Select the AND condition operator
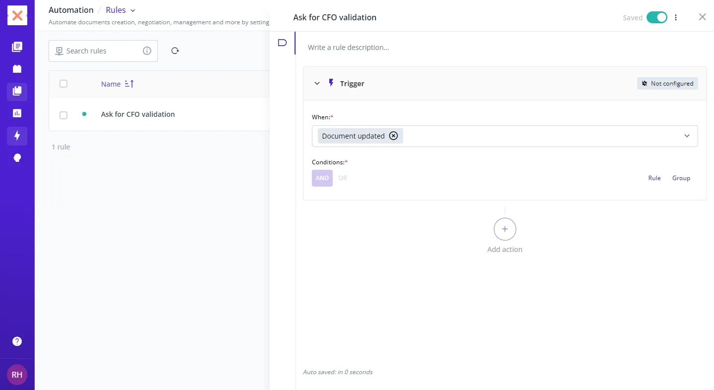 [322, 178]
